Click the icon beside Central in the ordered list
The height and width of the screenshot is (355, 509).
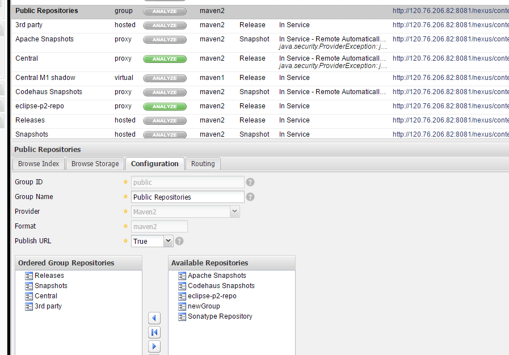pos(29,296)
